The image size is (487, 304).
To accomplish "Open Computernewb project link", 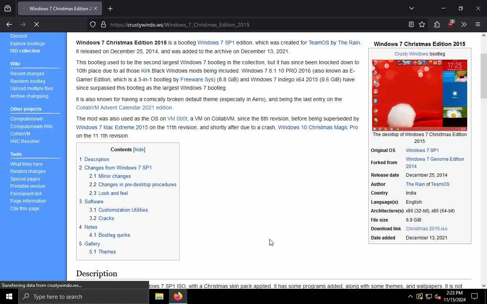I will click(26, 119).
